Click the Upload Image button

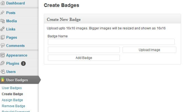150,50
